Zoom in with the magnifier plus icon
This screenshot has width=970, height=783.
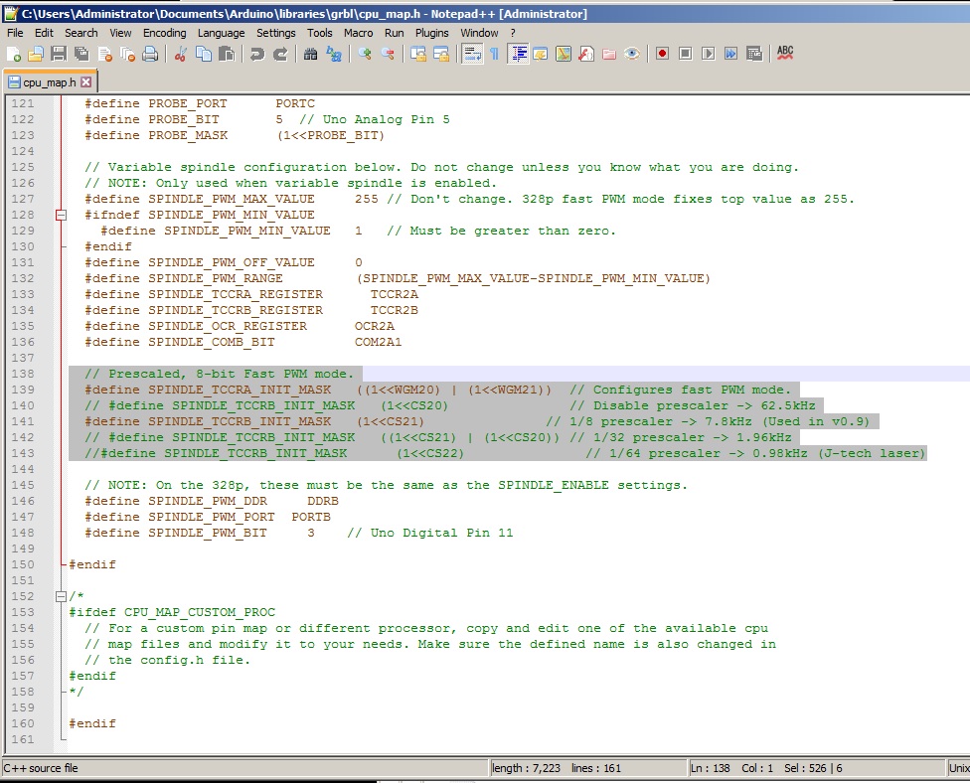coord(365,55)
